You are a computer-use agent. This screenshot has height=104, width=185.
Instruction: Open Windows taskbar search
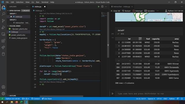(x=7, y=102)
